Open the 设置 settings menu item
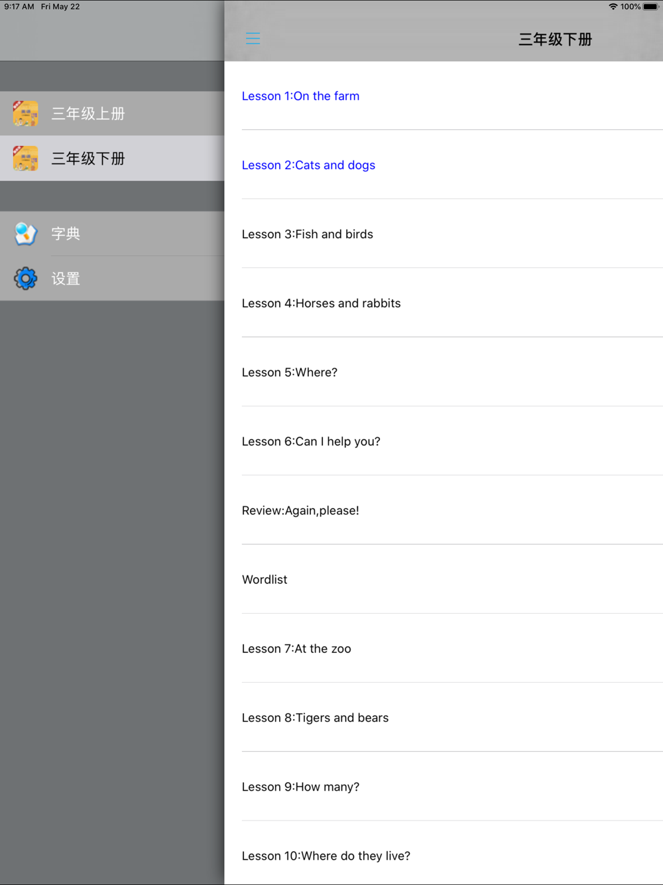663x885 pixels. pos(112,279)
